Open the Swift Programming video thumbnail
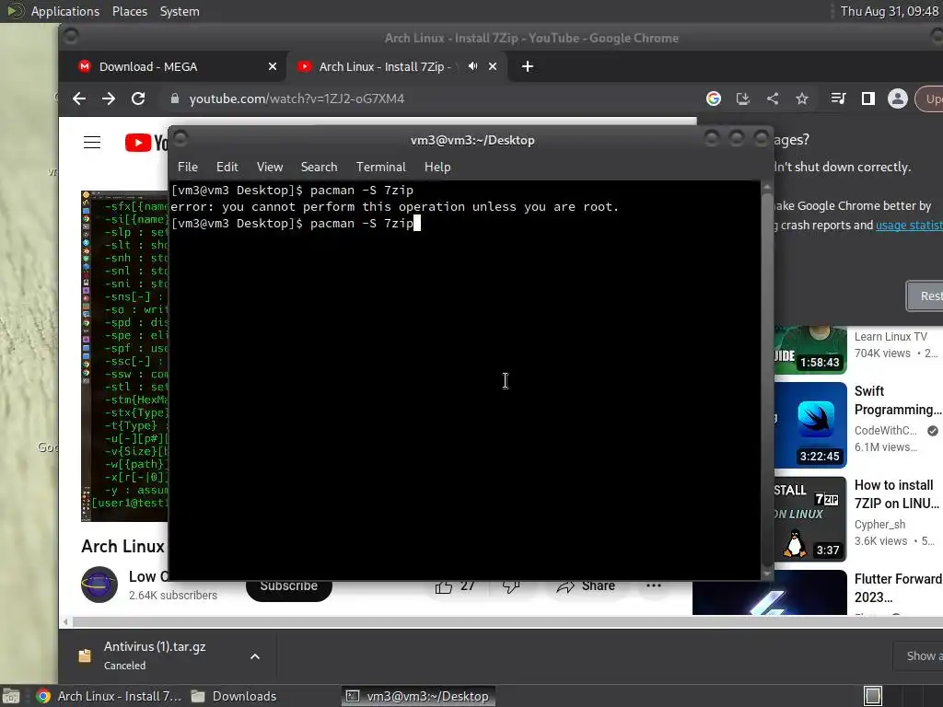Screen dimensions: 943x707 click(810, 425)
